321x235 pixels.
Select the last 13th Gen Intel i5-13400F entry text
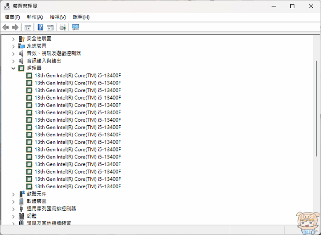click(x=78, y=186)
